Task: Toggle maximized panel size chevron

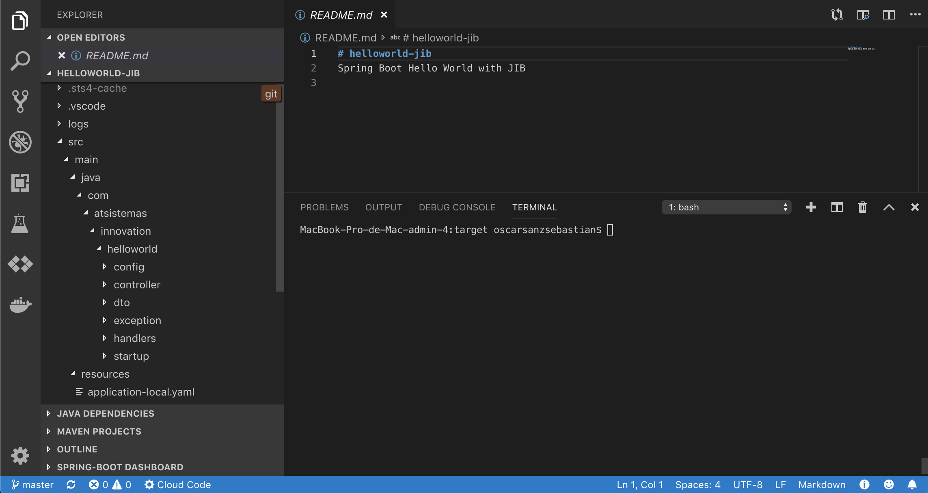Action: [x=889, y=208]
